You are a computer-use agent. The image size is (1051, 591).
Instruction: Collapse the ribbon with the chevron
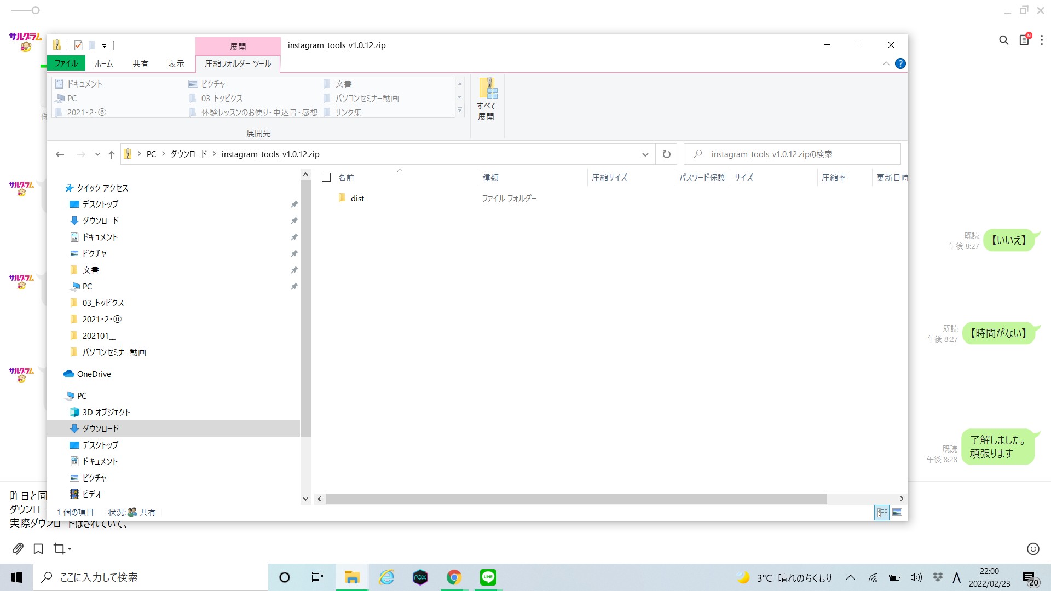[886, 64]
